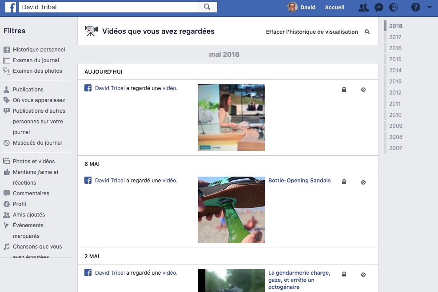Viewport: 438px width, 292px height.
Task: Click the vidéo link in 2 MAI entry
Action: coord(169,273)
